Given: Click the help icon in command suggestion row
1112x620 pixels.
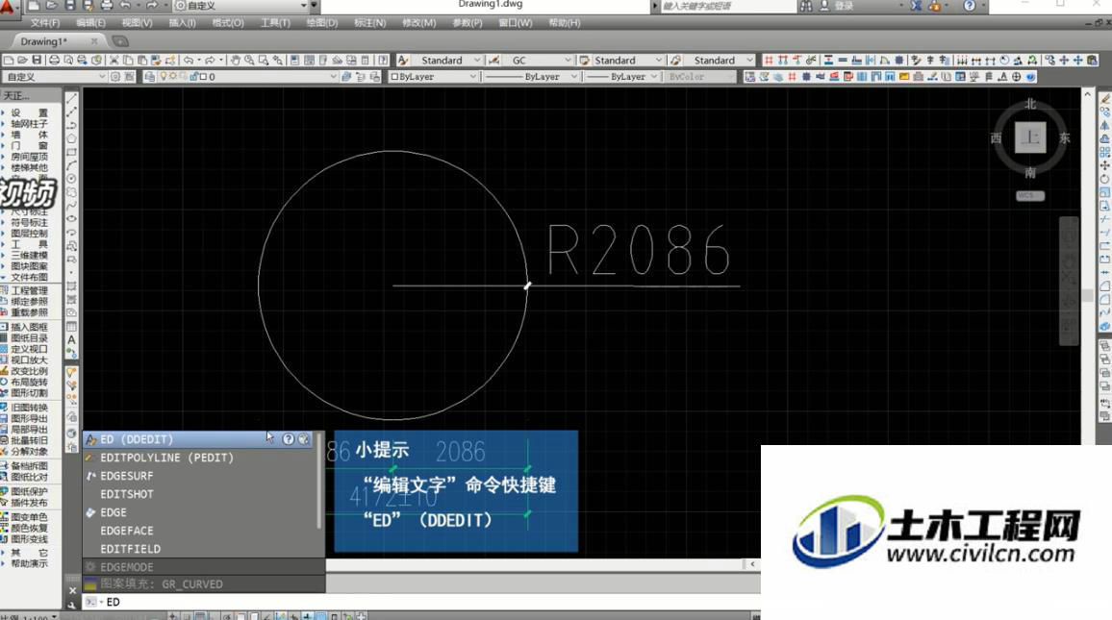Looking at the screenshot, I should [289, 439].
